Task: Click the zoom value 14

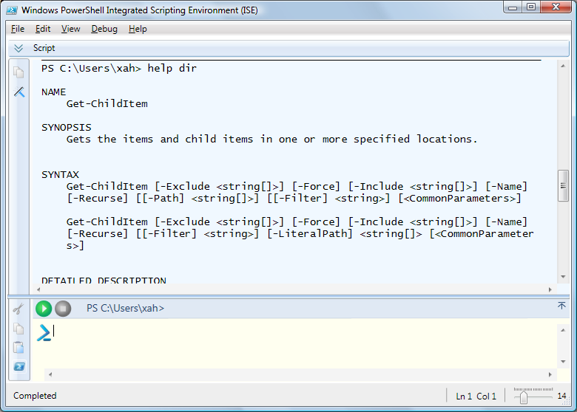Action: pyautogui.click(x=561, y=396)
